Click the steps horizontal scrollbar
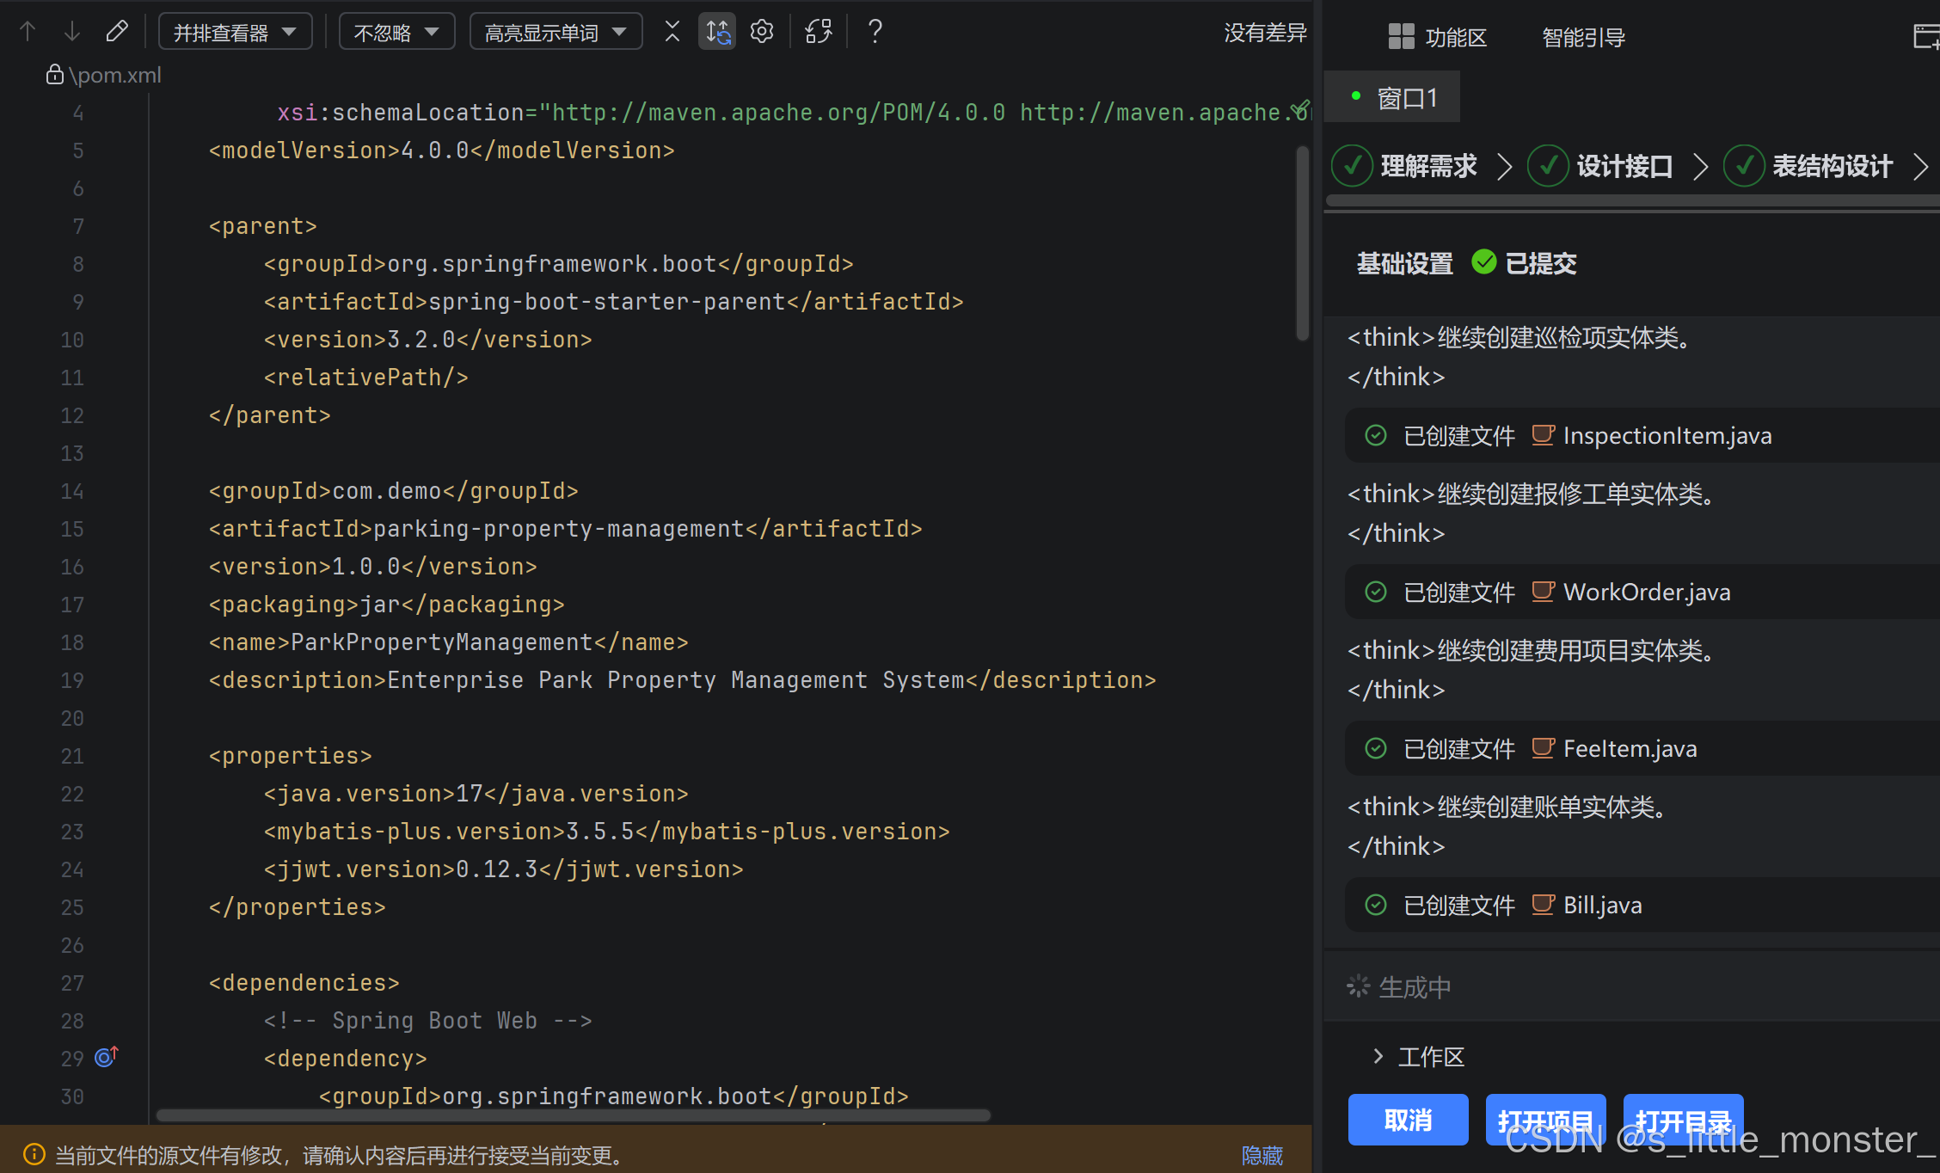Viewport: 1940px width, 1173px height. pos(1632,200)
